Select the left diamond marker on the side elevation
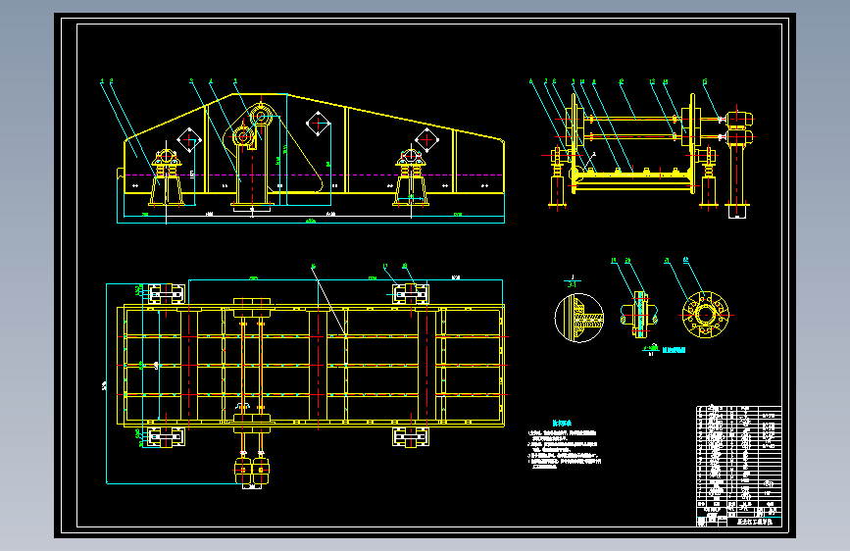The width and height of the screenshot is (850, 551). [x=189, y=140]
